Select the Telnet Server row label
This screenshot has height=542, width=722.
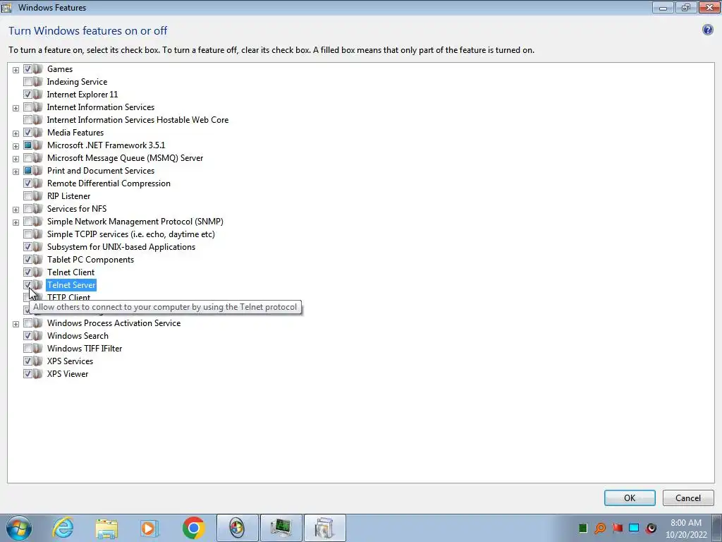tap(71, 285)
